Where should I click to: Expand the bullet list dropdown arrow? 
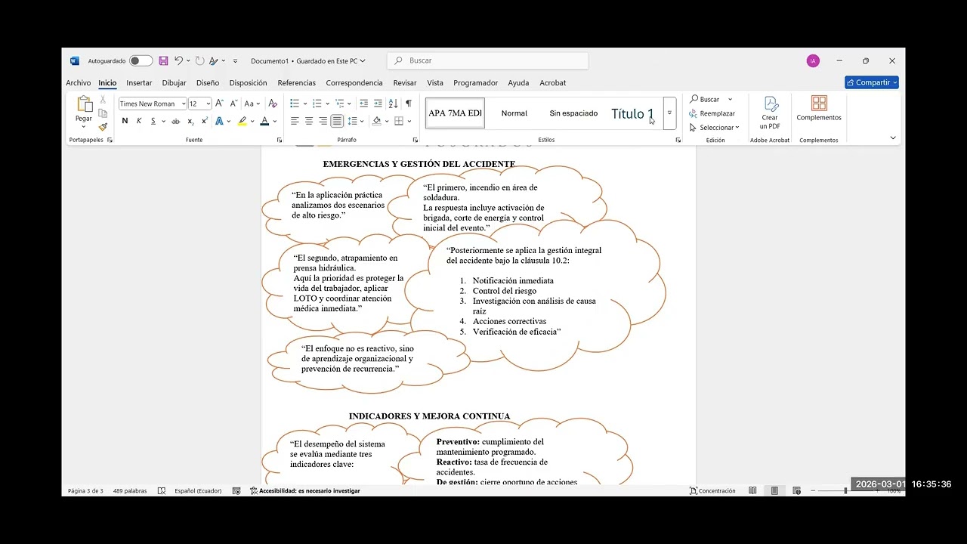pyautogui.click(x=305, y=104)
